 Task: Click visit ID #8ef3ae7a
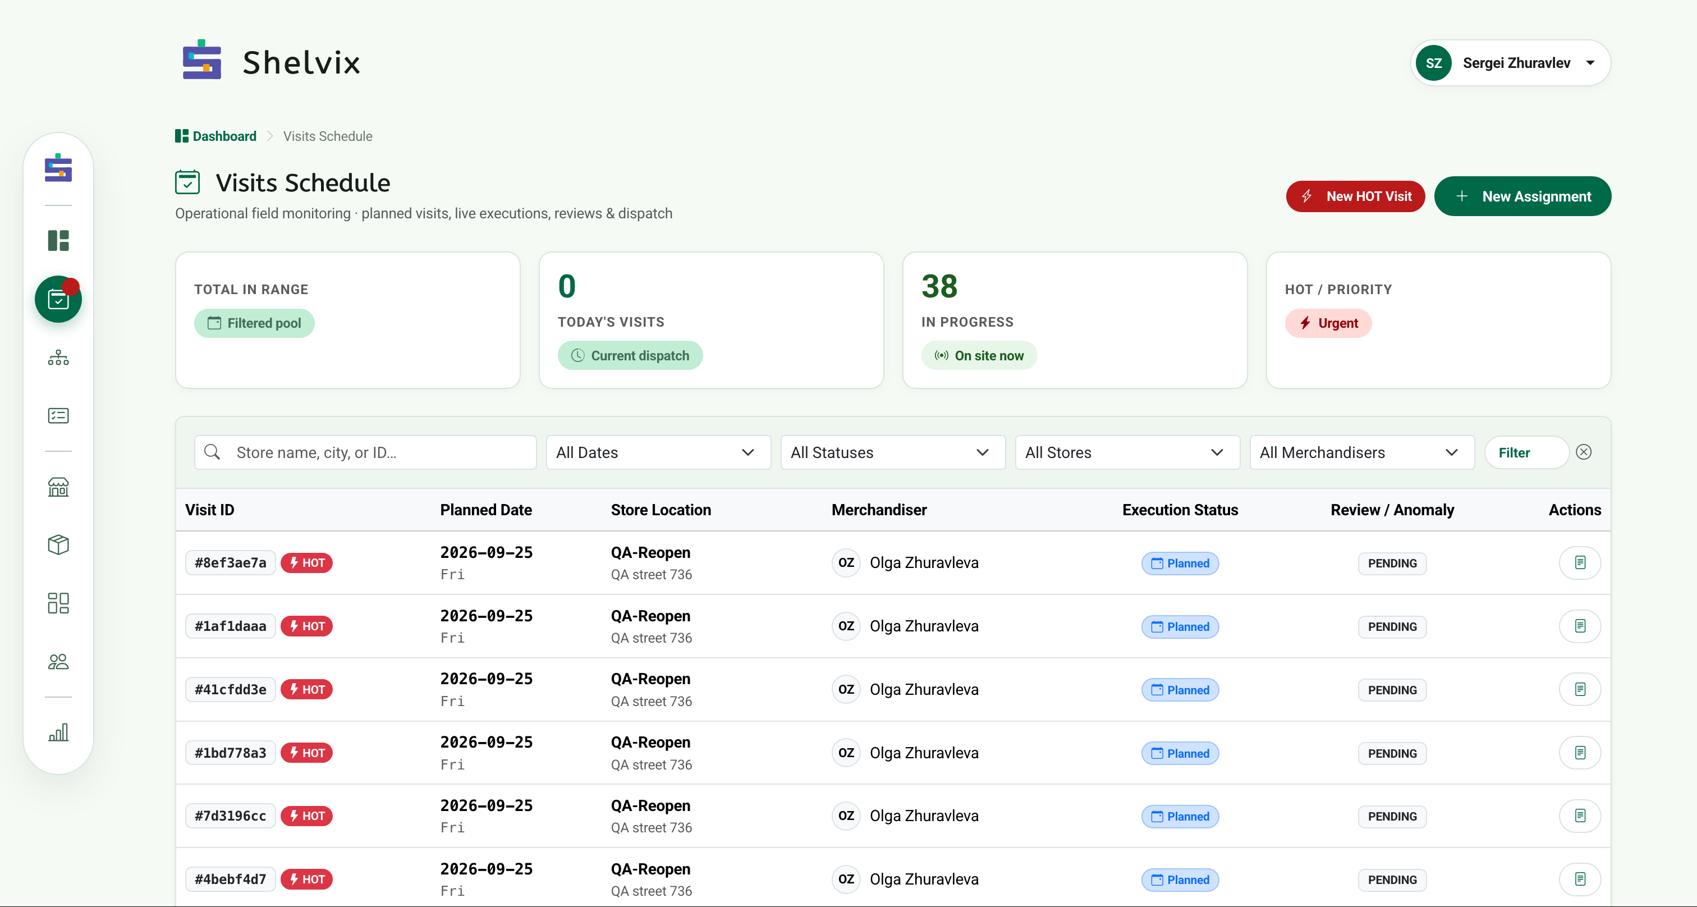click(230, 562)
